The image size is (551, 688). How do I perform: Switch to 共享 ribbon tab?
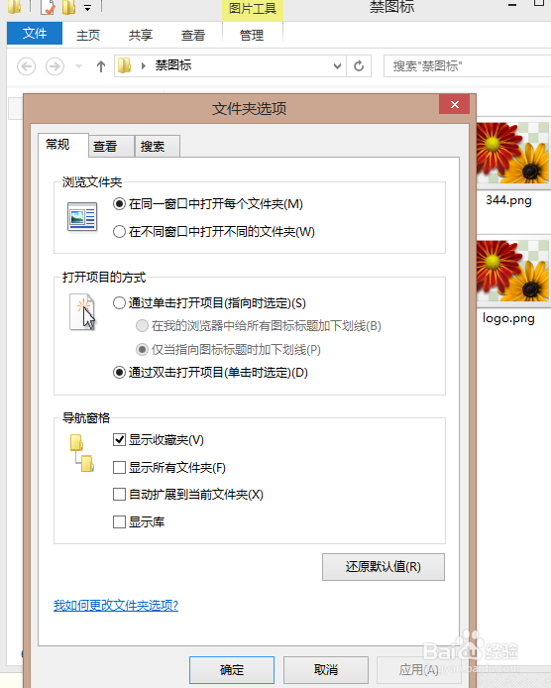(x=141, y=35)
